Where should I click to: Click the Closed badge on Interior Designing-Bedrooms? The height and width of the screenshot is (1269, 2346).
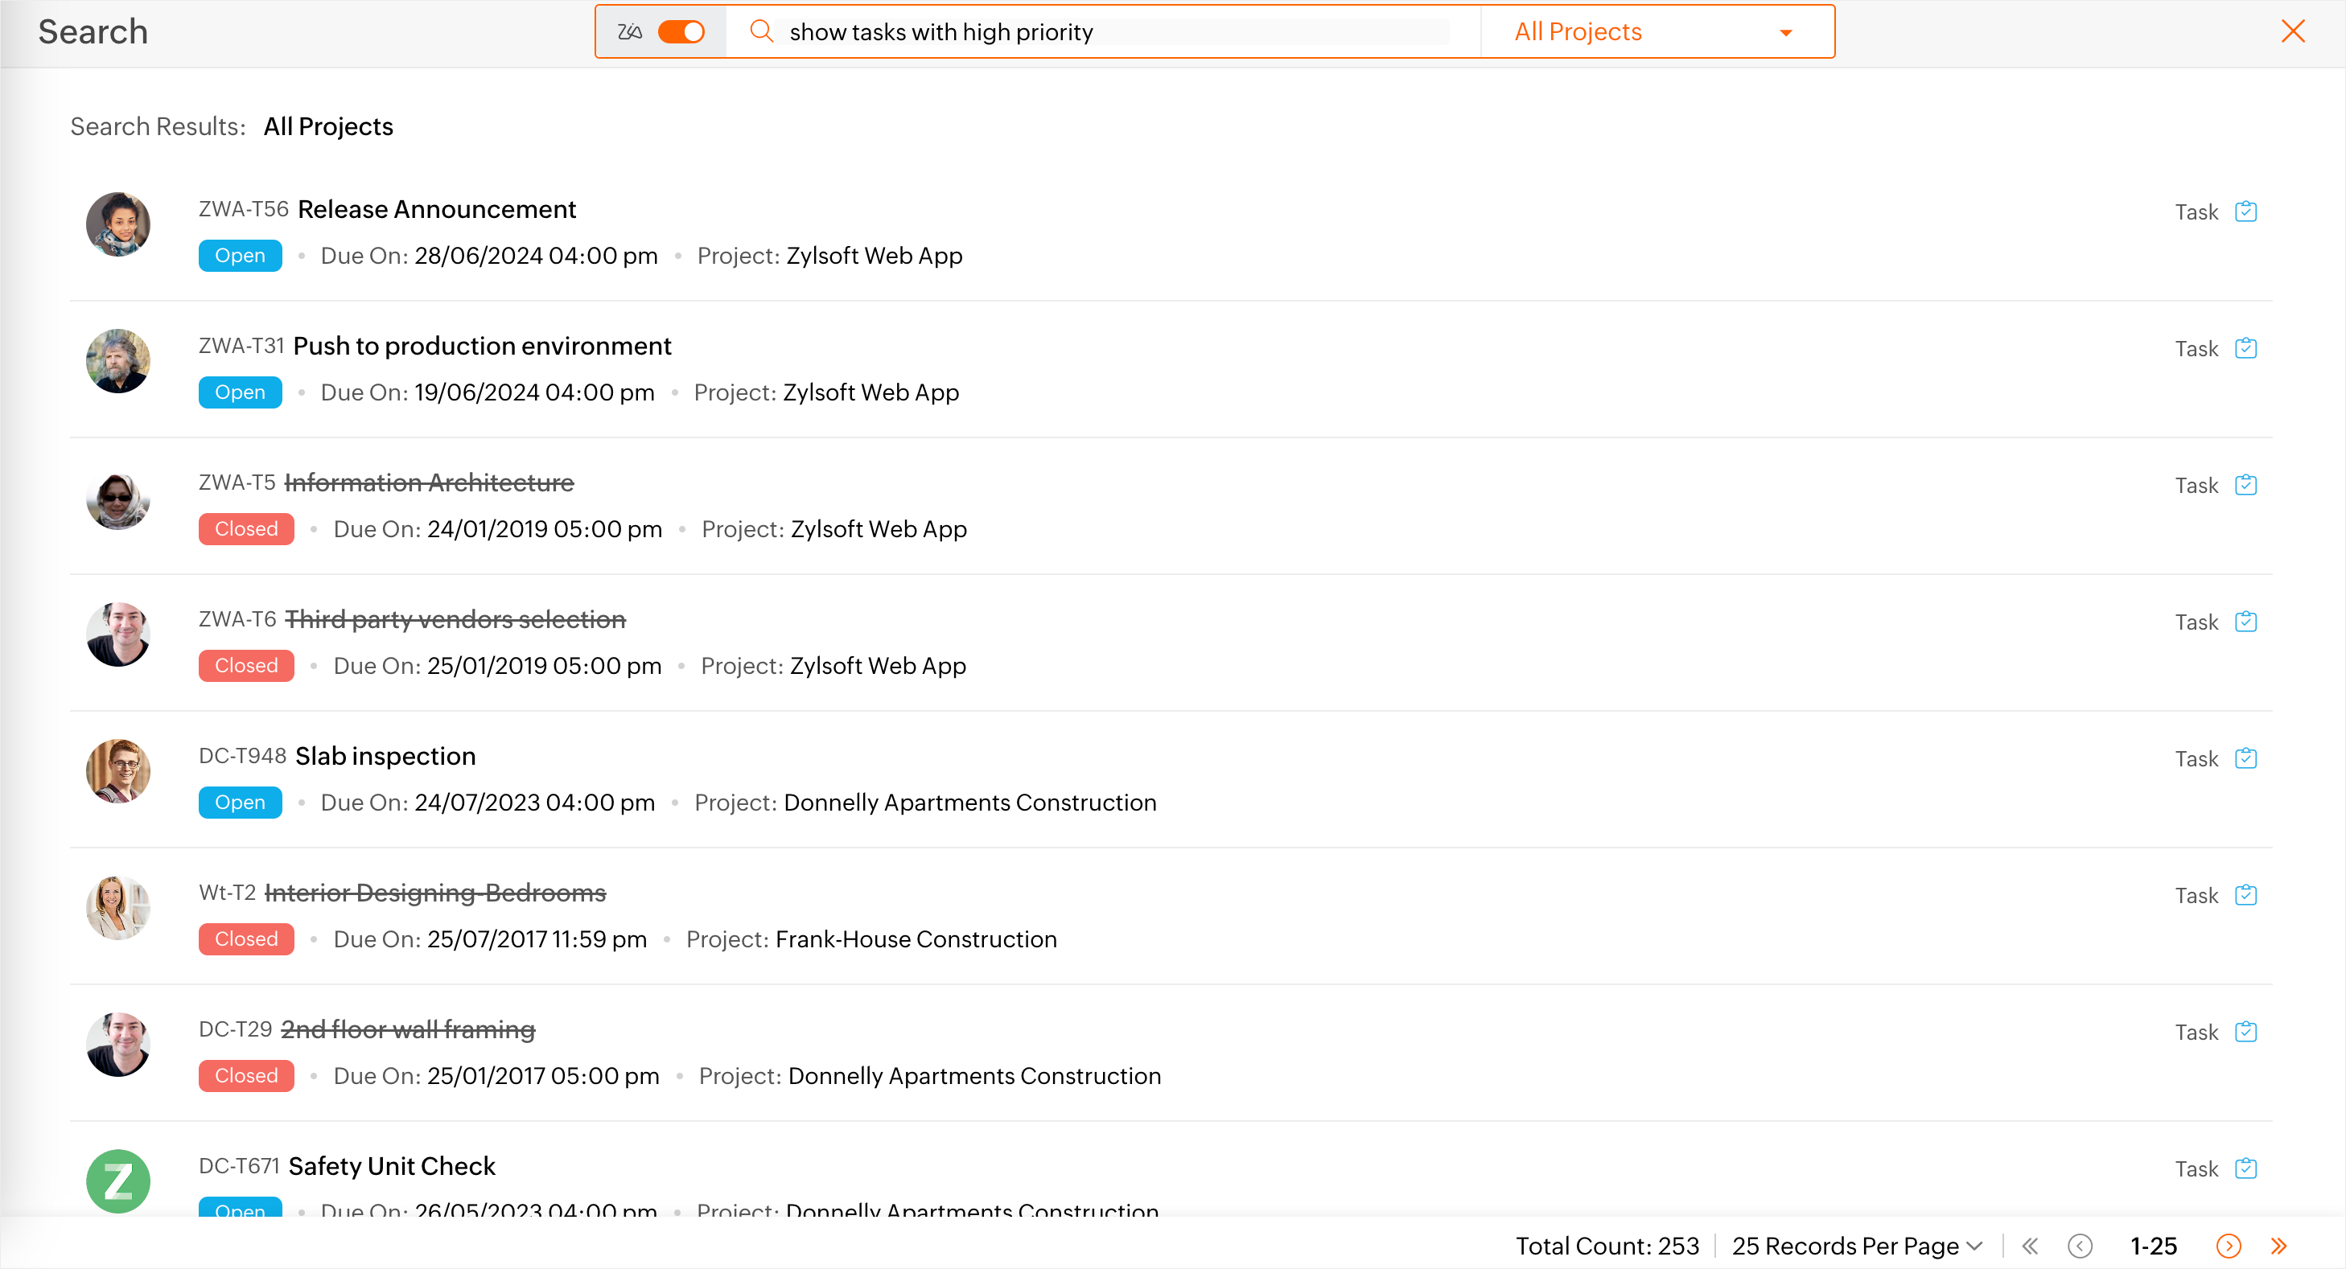coord(246,938)
